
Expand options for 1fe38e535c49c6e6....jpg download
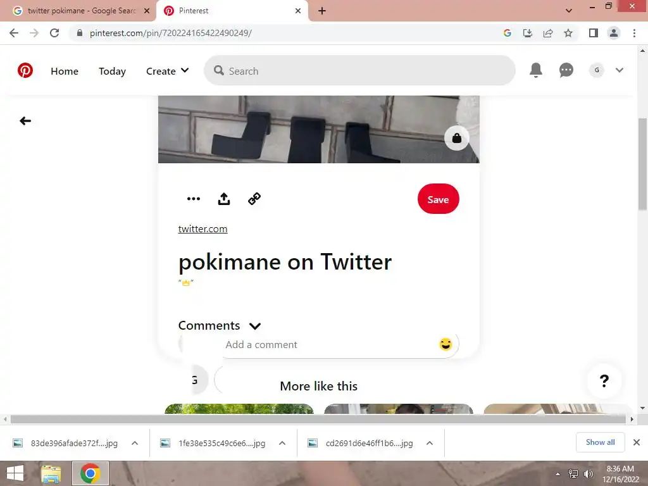click(282, 444)
